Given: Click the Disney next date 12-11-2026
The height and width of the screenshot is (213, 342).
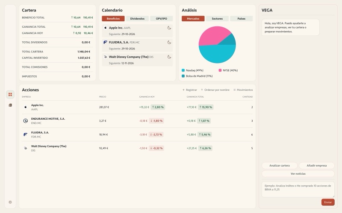Looking at the screenshot, I should tap(127, 63).
